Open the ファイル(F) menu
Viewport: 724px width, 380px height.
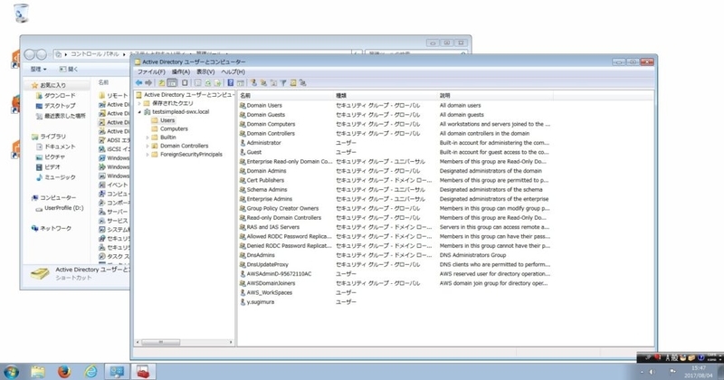click(151, 72)
